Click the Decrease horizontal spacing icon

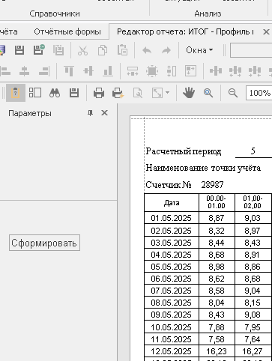(255, 71)
